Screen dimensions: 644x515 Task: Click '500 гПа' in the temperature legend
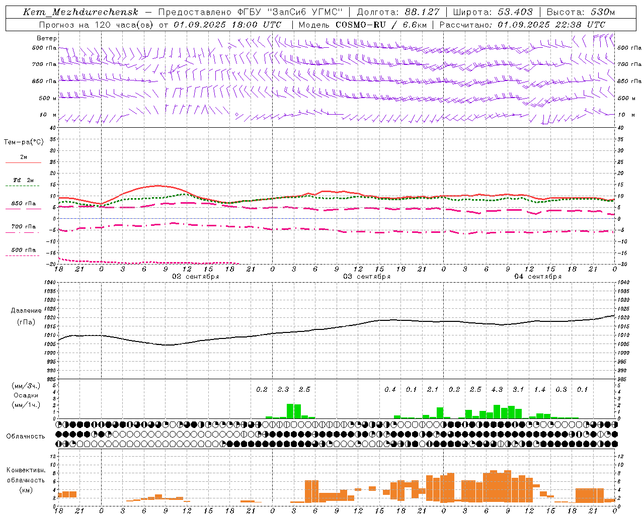coord(24,250)
